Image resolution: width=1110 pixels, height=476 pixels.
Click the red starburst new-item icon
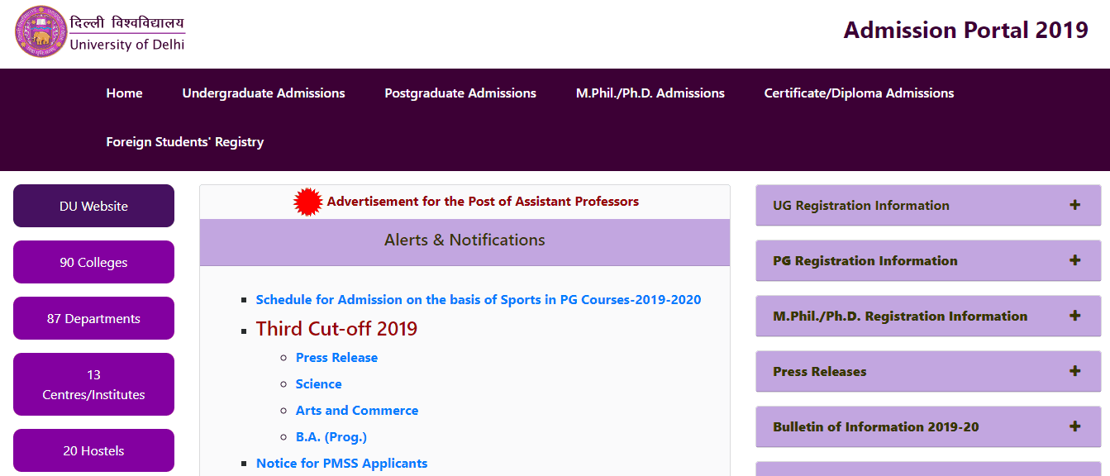point(308,202)
